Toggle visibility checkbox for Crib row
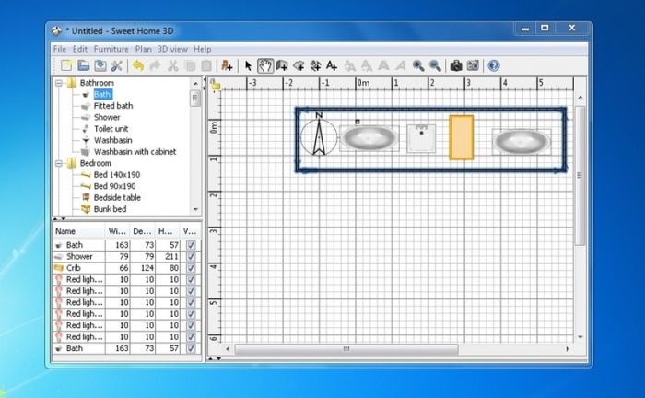645x398 pixels. (x=191, y=268)
